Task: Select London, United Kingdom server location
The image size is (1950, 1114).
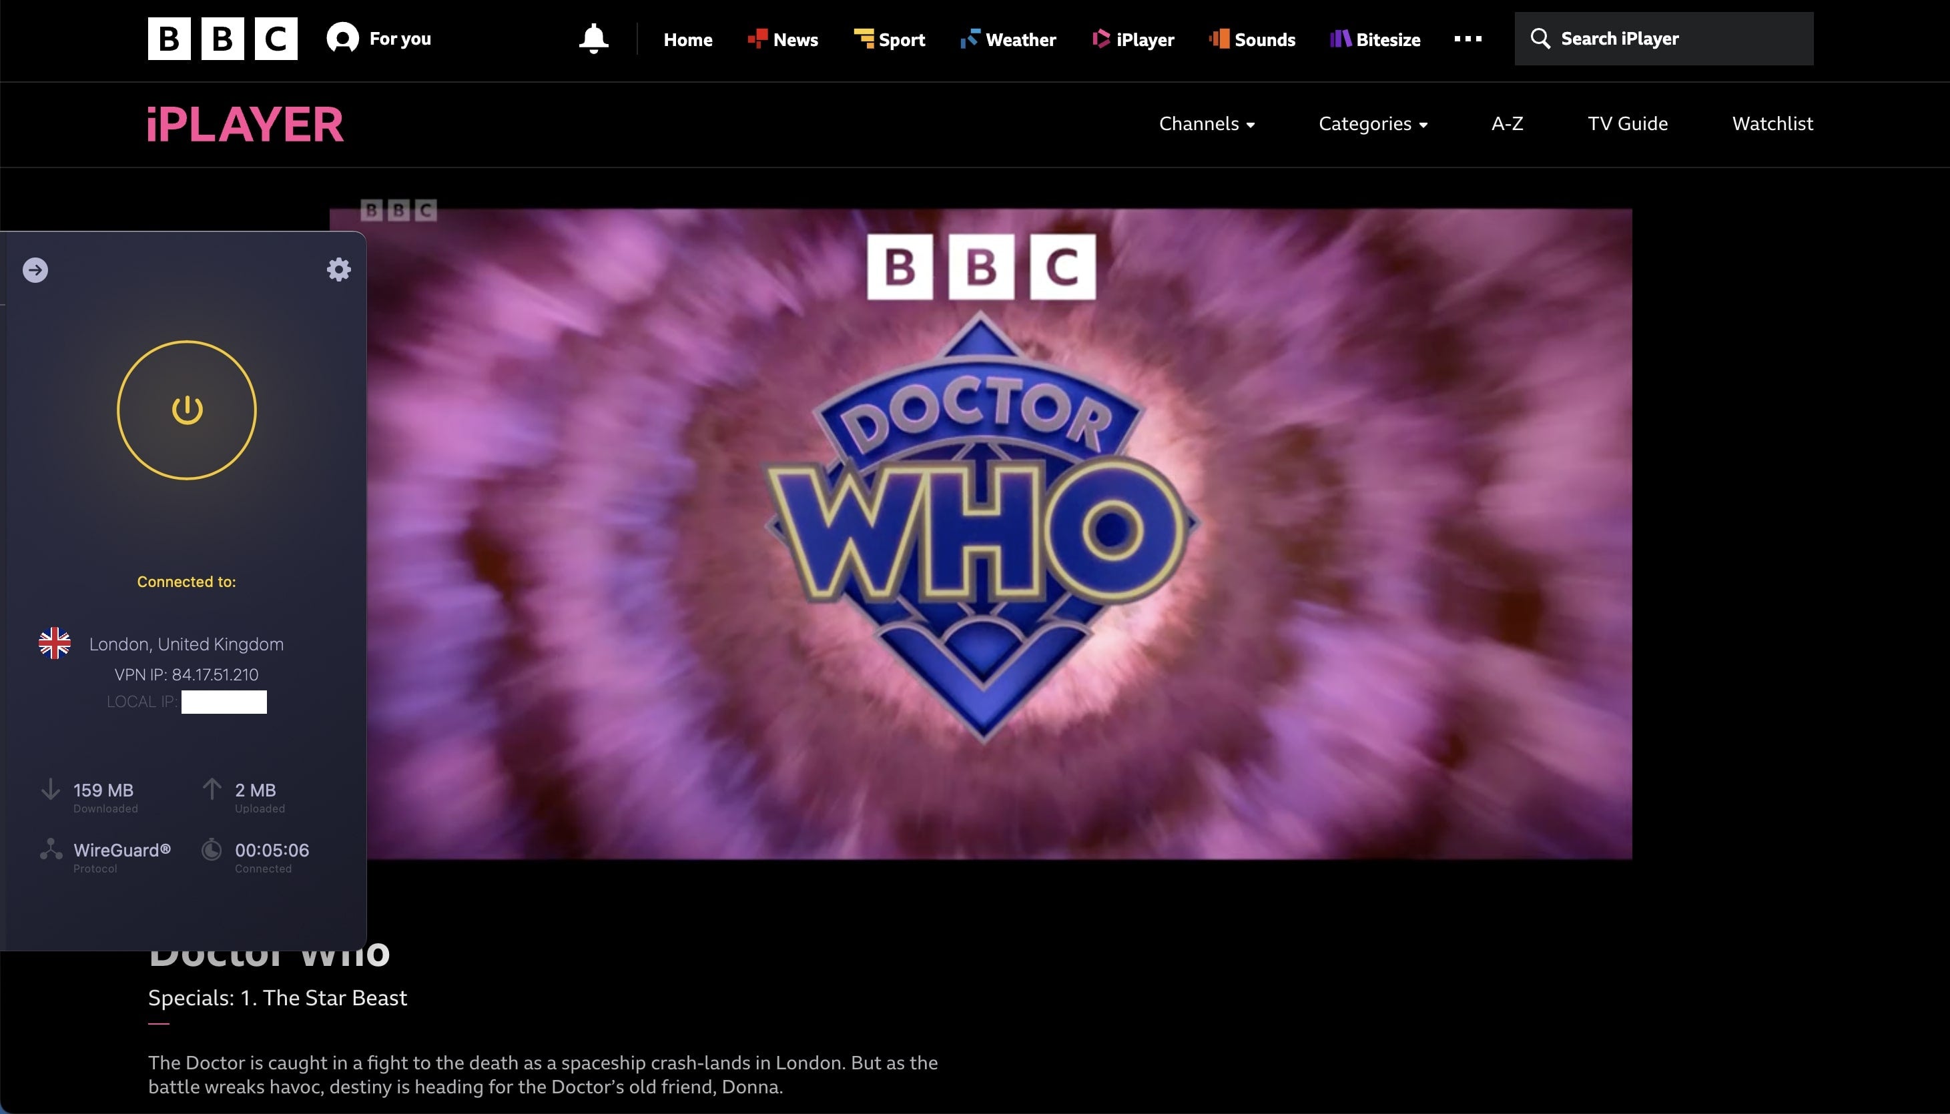Action: tap(186, 644)
